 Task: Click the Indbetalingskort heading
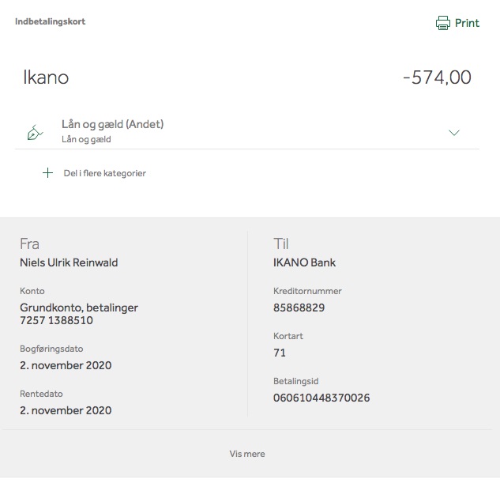pyautogui.click(x=51, y=21)
